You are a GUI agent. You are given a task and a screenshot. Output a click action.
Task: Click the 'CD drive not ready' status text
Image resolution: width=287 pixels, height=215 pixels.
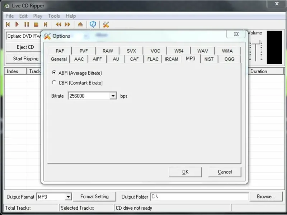(x=134, y=208)
